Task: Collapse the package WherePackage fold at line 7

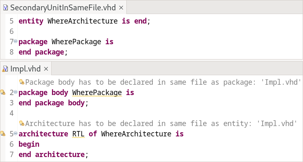Action: (15, 41)
